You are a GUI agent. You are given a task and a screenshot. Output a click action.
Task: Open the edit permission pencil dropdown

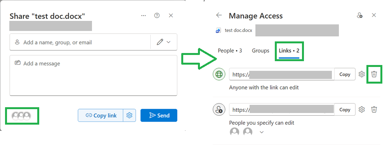[x=164, y=42]
